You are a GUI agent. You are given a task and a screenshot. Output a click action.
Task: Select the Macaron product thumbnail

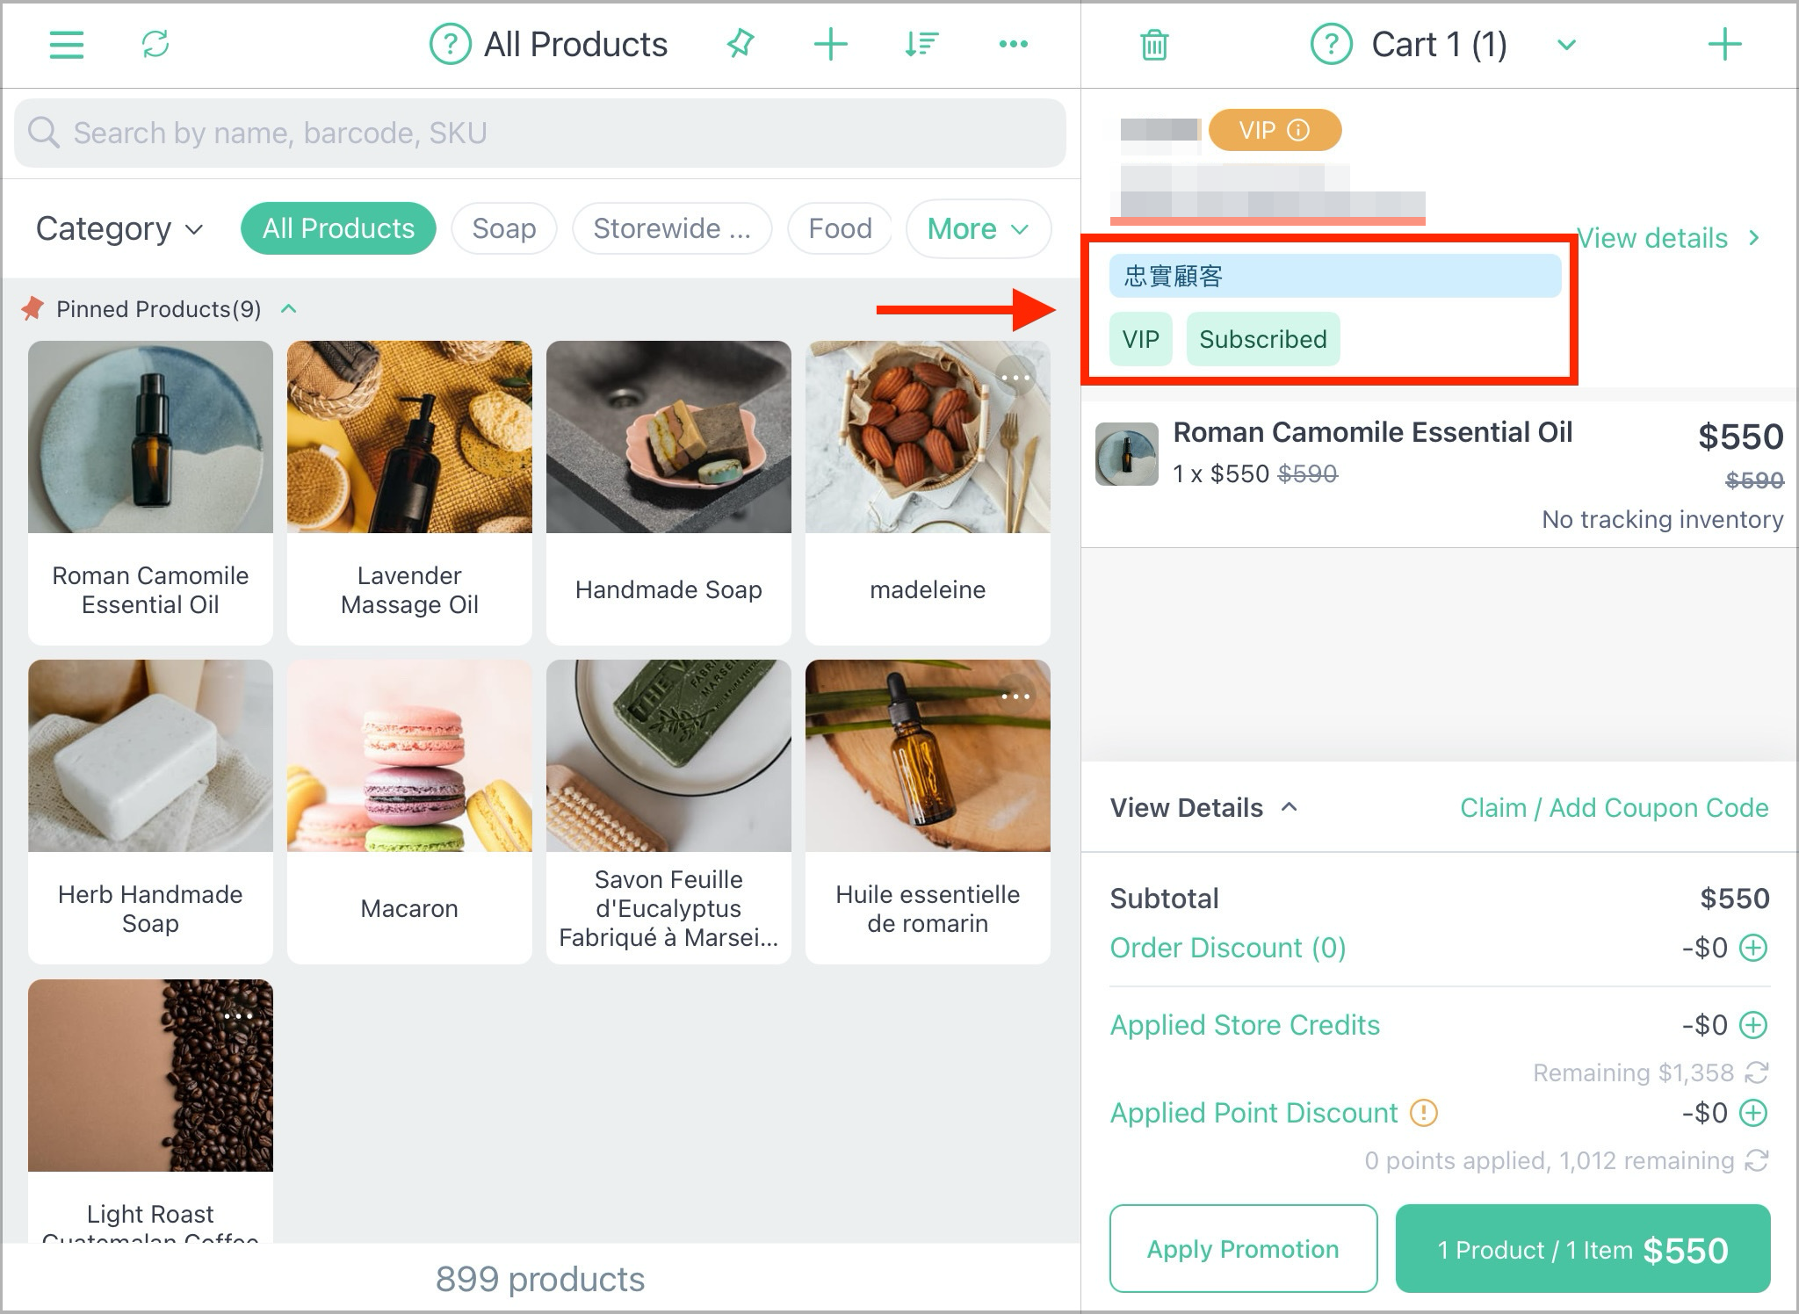pyautogui.click(x=409, y=755)
